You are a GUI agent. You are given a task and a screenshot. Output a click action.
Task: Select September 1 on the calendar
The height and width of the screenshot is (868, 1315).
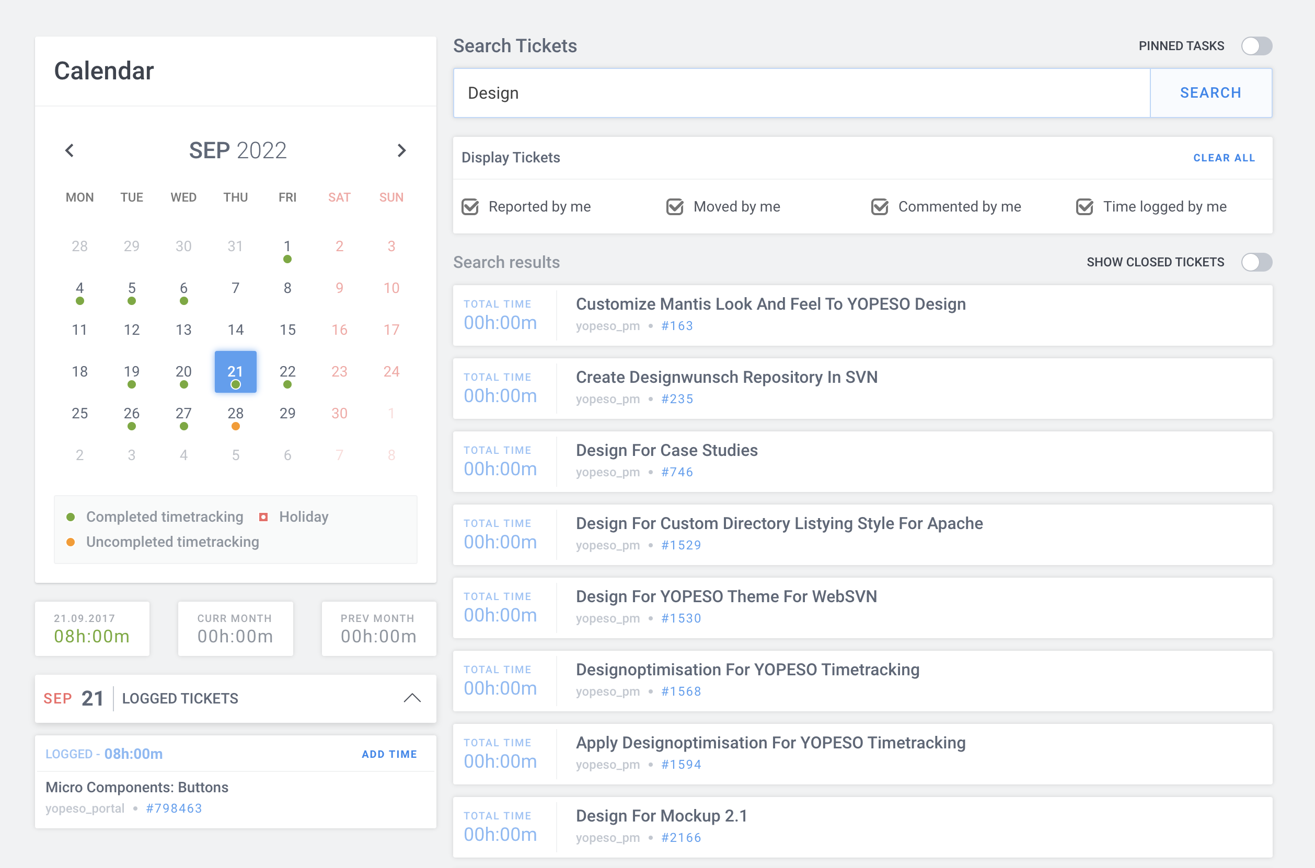[287, 247]
